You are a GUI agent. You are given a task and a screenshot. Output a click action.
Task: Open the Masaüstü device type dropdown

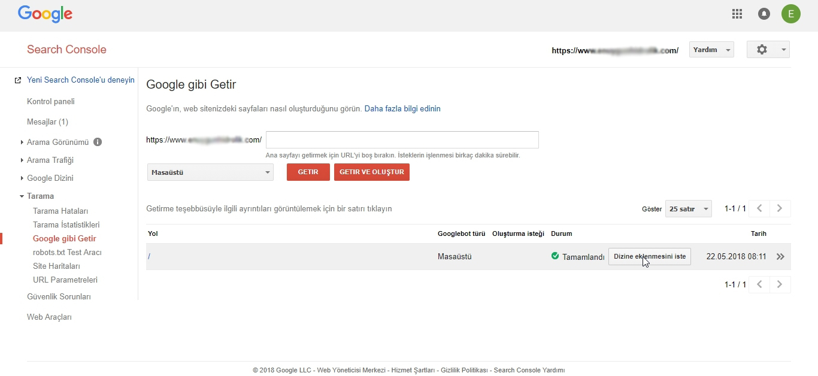pyautogui.click(x=210, y=172)
